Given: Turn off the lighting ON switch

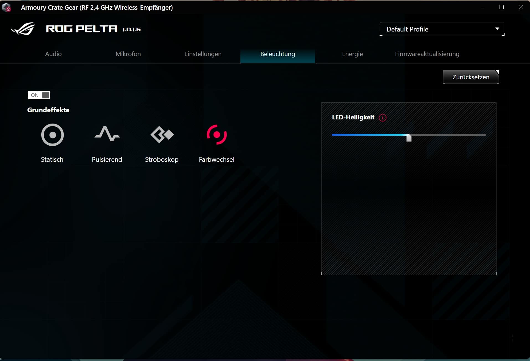Looking at the screenshot, I should coord(39,95).
